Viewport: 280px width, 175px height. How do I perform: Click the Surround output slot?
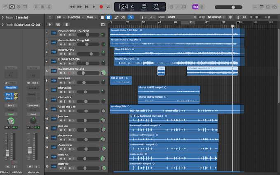33,105
